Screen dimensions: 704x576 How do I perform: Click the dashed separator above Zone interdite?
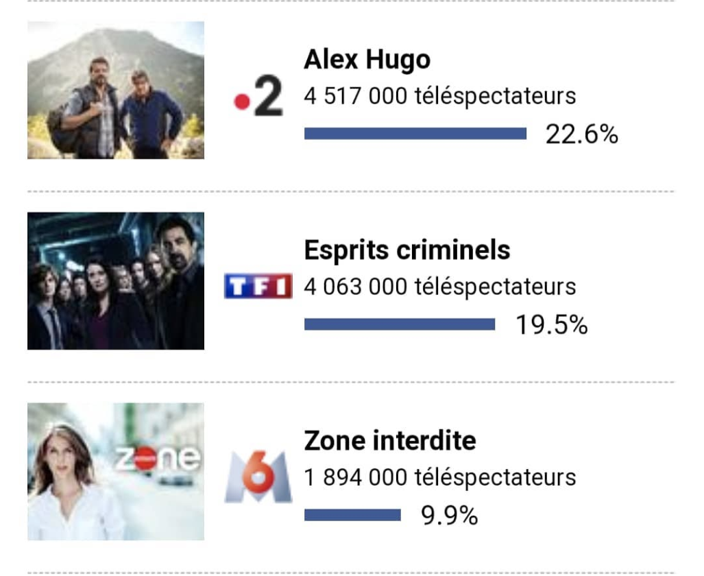[x=351, y=382]
